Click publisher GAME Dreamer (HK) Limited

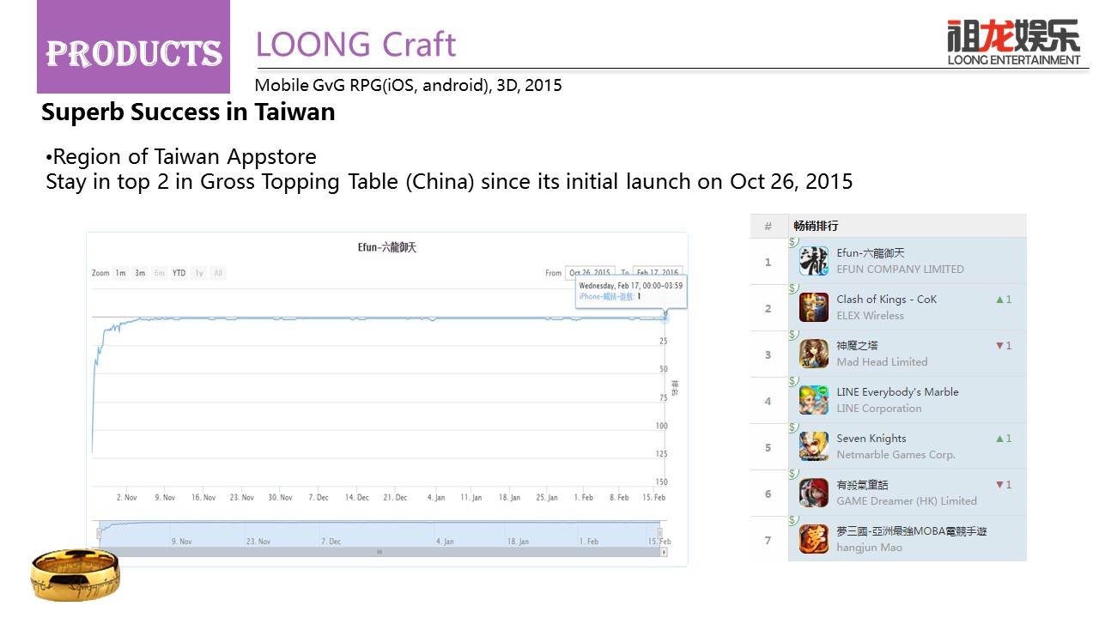pos(907,501)
